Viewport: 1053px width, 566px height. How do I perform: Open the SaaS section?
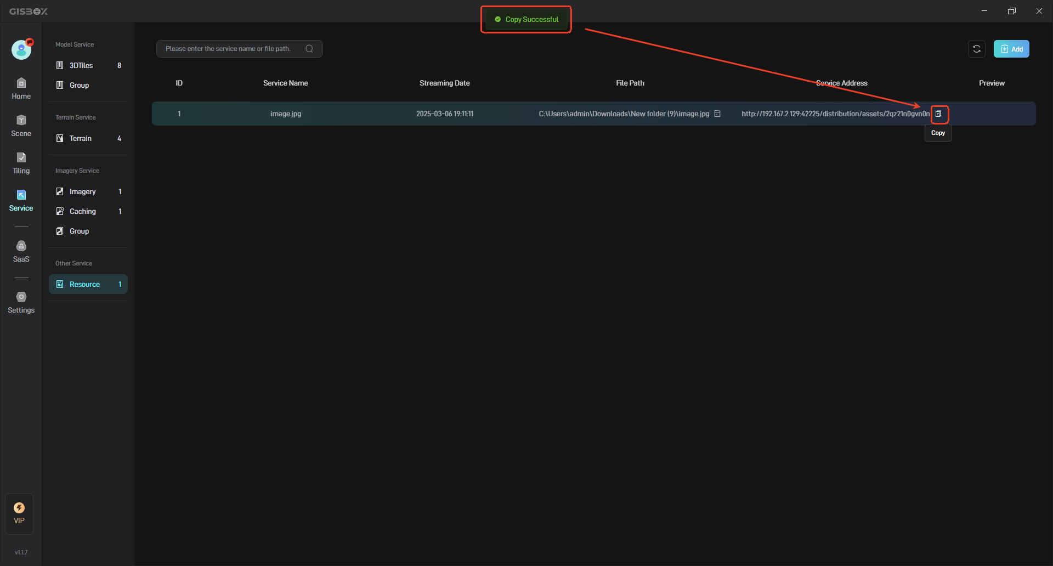pos(21,251)
